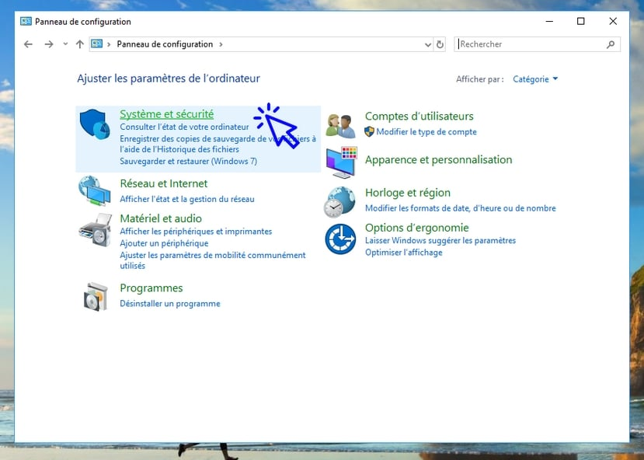Open the Programmes category link
The width and height of the screenshot is (644, 460).
[x=151, y=288]
